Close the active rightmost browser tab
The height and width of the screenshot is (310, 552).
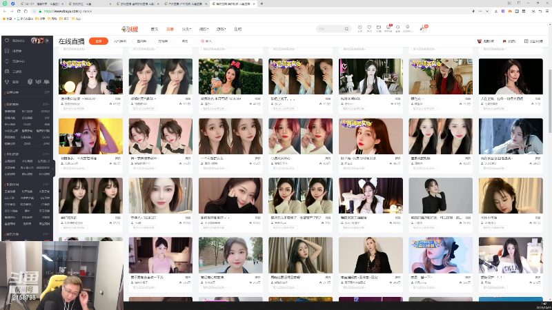[x=254, y=3]
